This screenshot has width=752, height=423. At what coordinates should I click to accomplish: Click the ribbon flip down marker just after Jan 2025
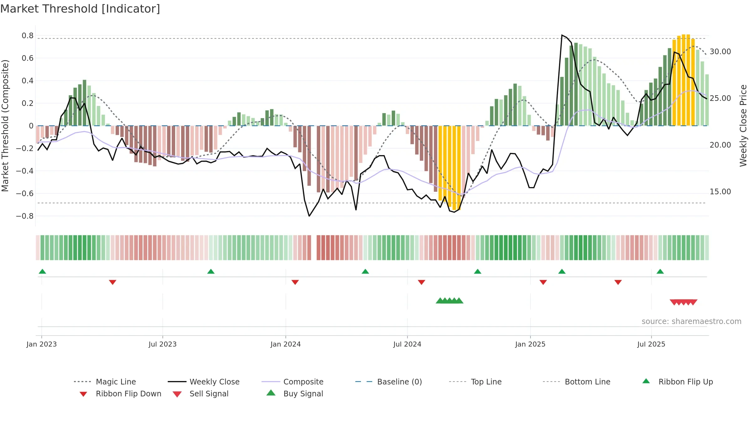pyautogui.click(x=543, y=282)
